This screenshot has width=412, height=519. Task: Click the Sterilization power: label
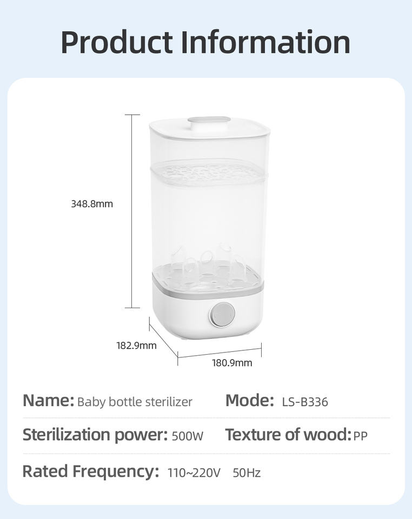click(95, 435)
